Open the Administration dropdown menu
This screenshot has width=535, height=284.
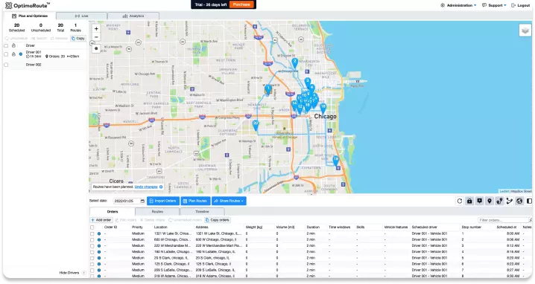[458, 5]
